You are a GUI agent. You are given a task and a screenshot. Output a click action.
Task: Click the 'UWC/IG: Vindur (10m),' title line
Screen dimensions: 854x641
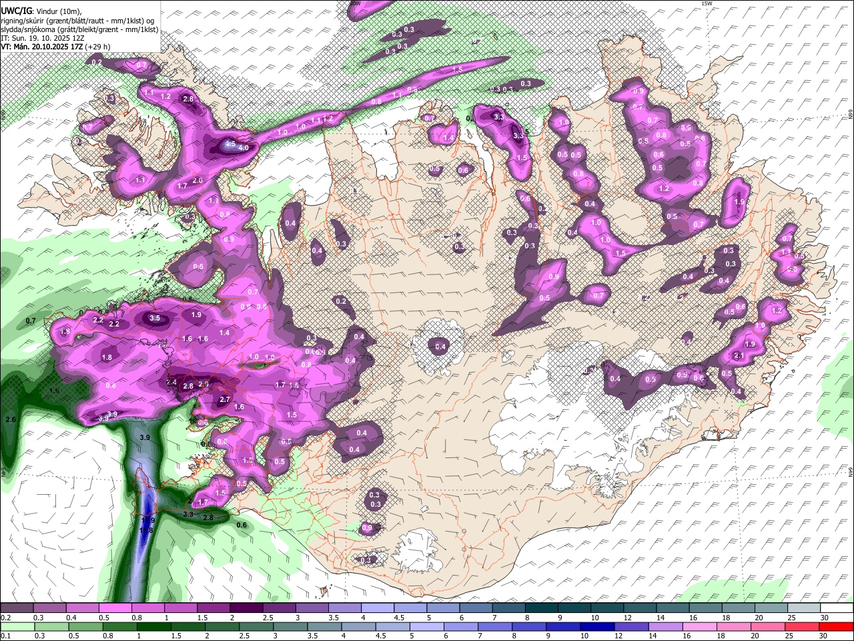(x=41, y=11)
